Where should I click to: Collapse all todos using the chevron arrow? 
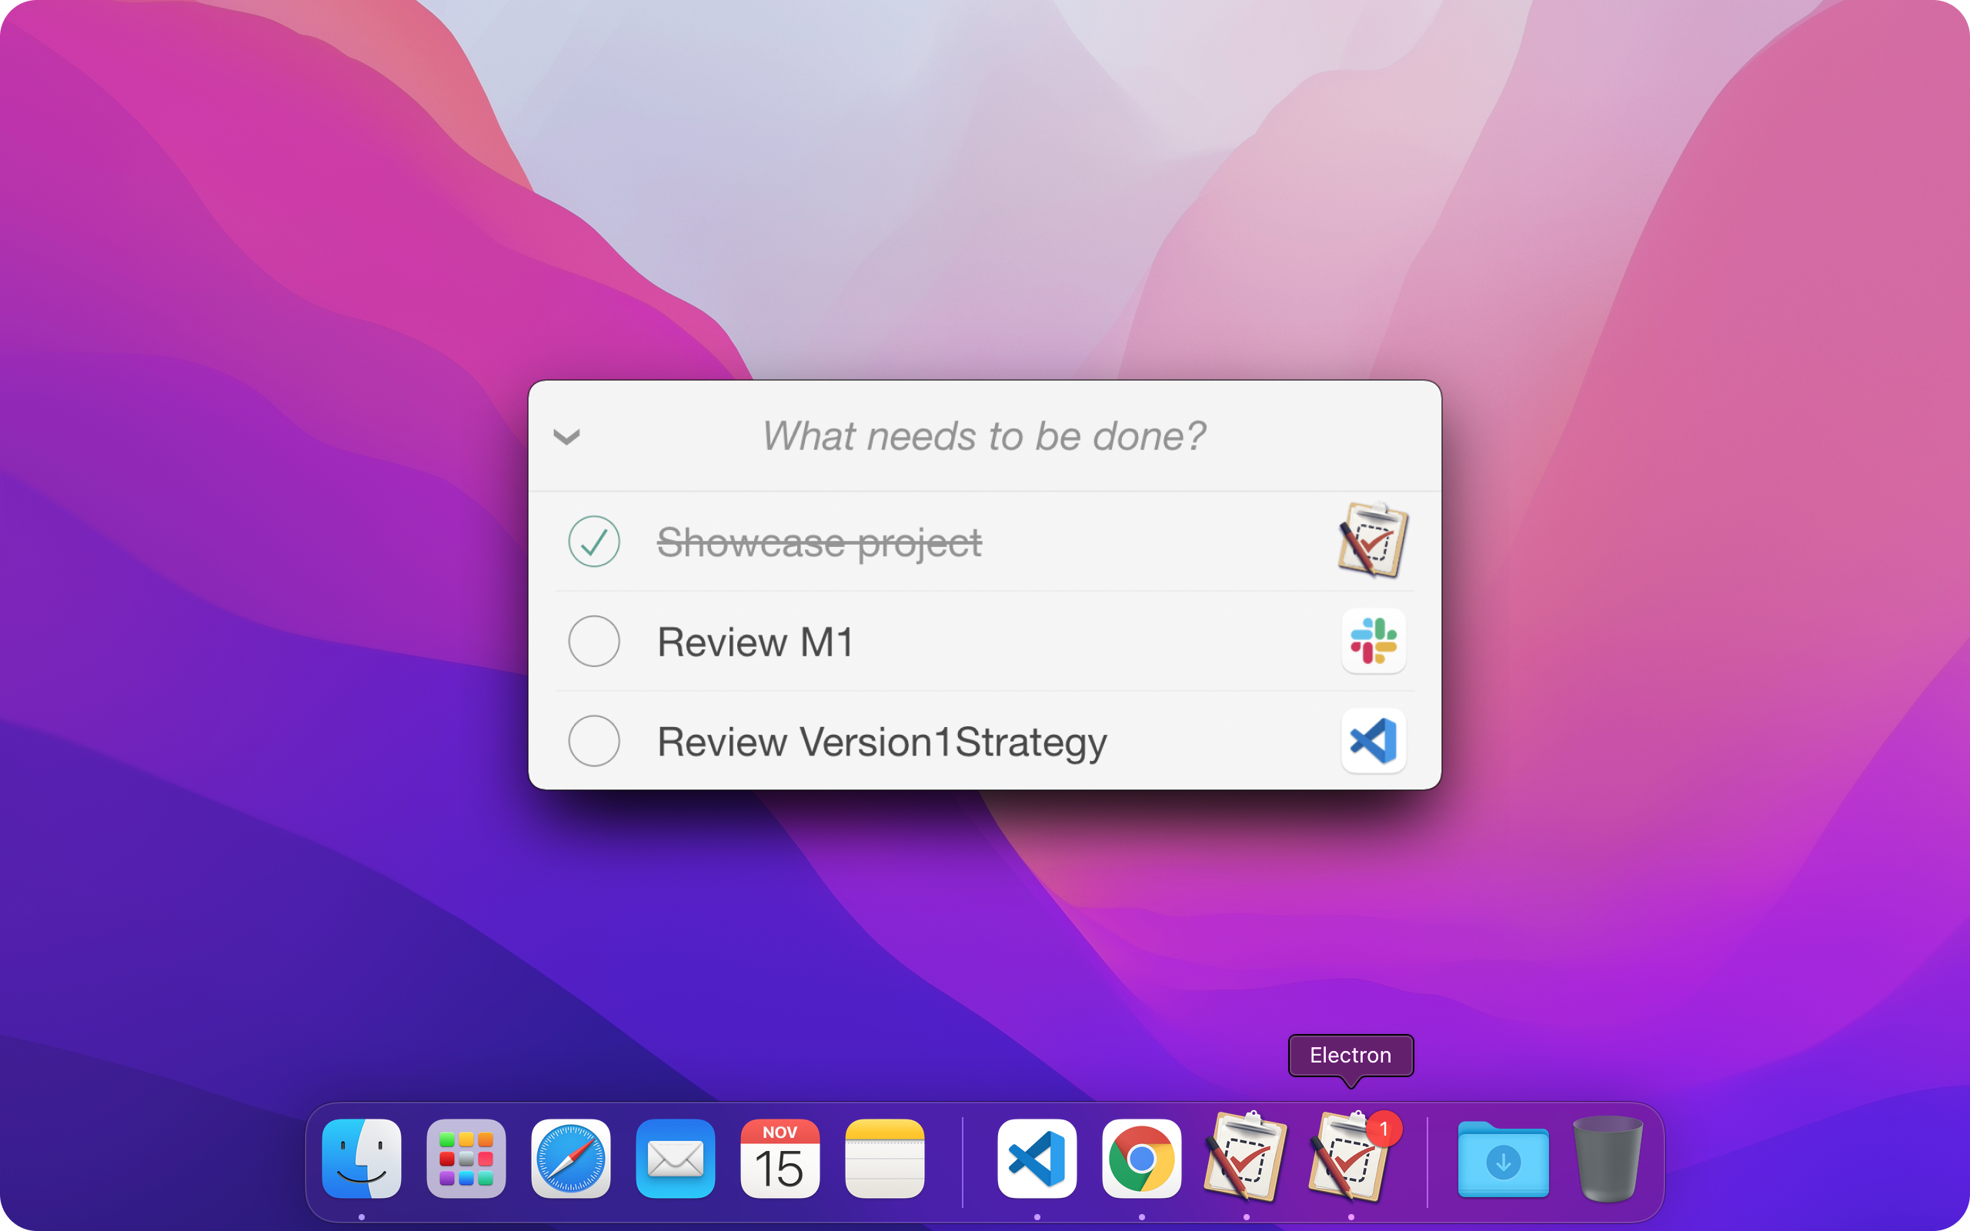pos(567,436)
